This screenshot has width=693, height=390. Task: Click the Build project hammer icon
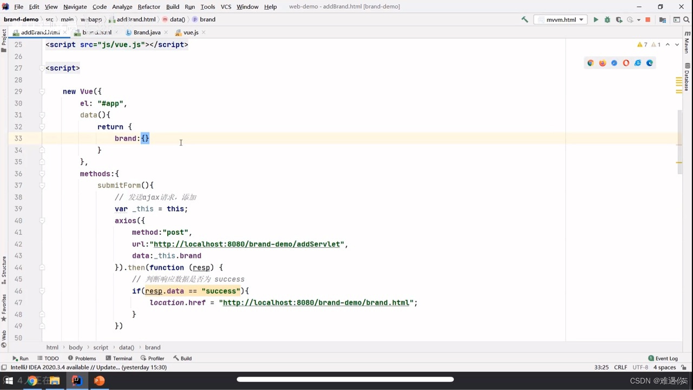[525, 19]
